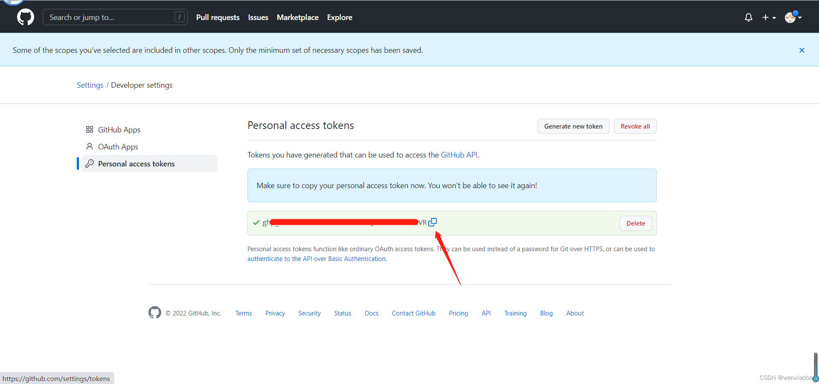The image size is (819, 384).
Task: Click the Developer settings breadcrumb text
Action: [142, 85]
